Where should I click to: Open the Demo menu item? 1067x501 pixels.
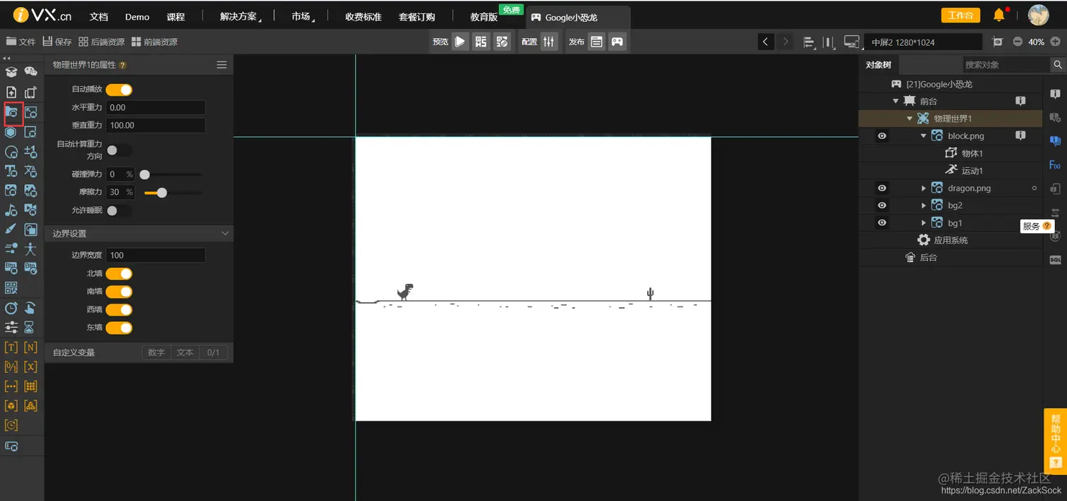tap(138, 17)
